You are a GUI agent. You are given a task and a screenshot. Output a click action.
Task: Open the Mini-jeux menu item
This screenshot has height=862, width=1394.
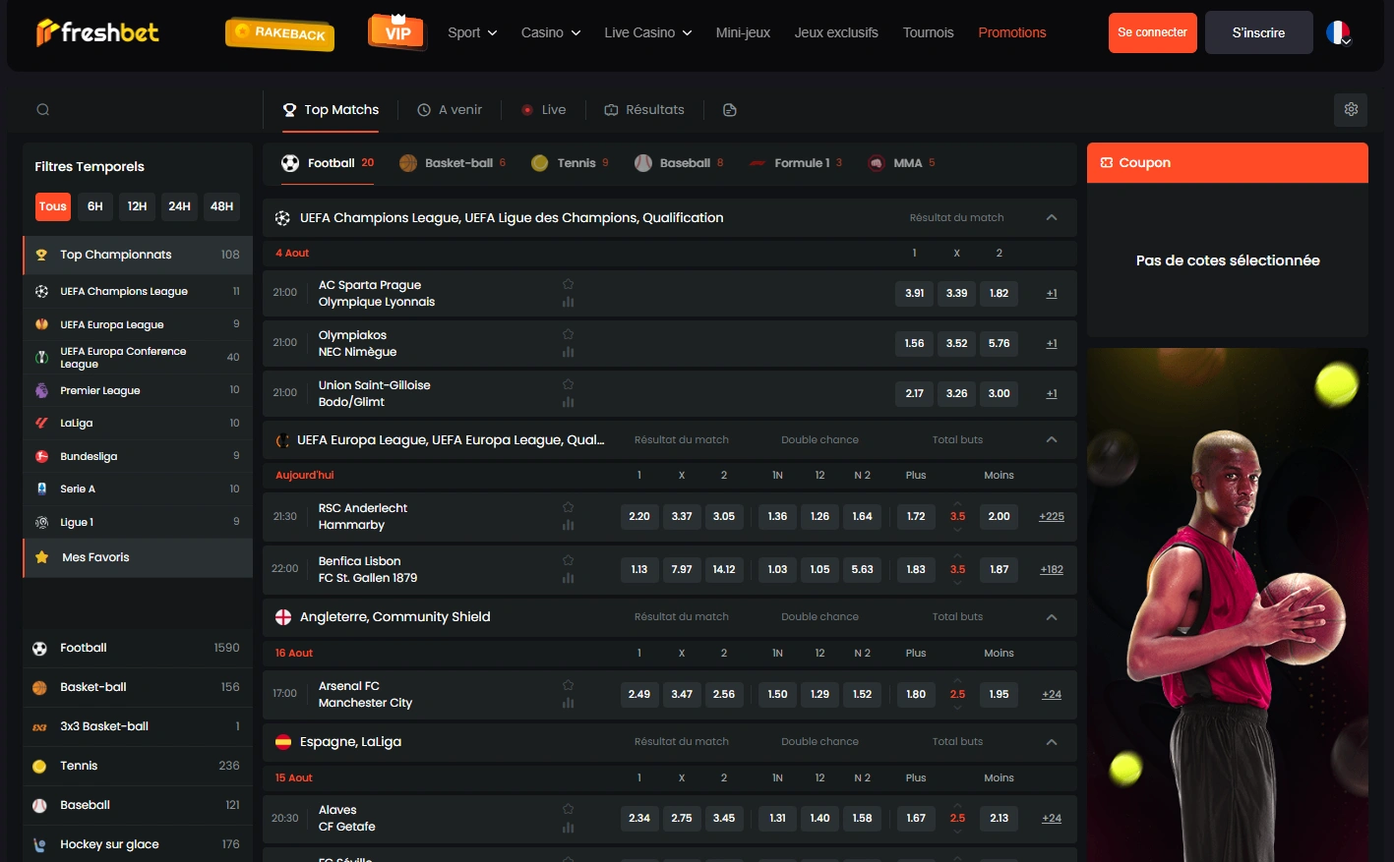743,32
